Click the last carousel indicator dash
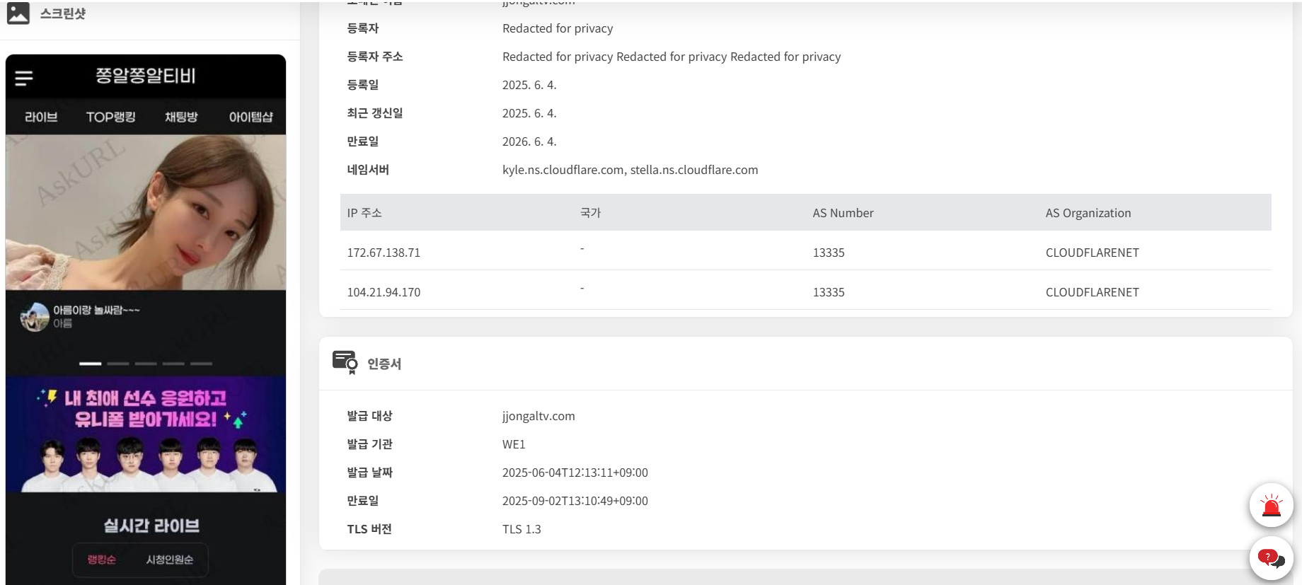Image resolution: width=1302 pixels, height=585 pixels. (201, 364)
